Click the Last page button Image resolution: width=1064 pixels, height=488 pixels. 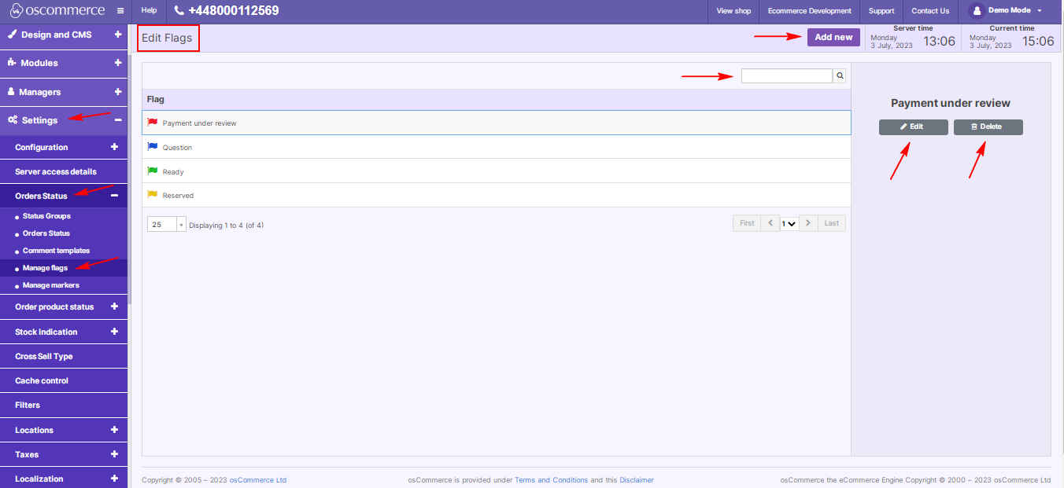tap(832, 223)
